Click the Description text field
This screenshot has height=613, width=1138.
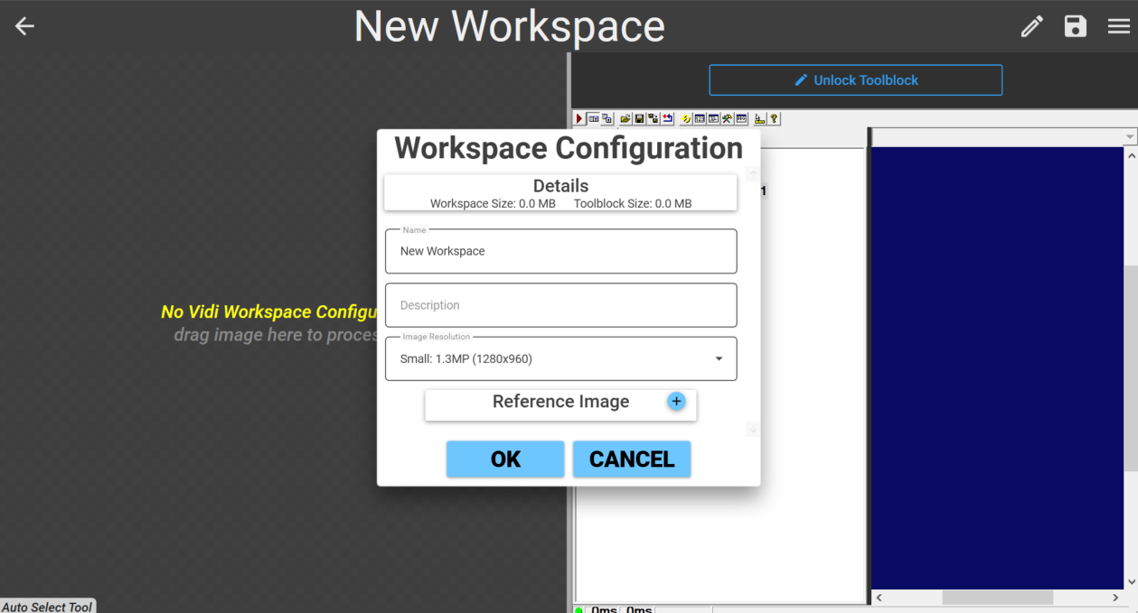(x=560, y=306)
